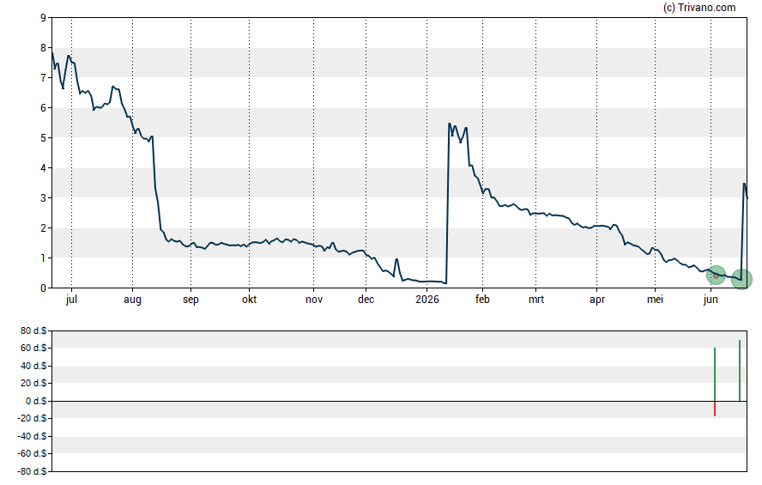Click the 'mrt' month label

[536, 300]
